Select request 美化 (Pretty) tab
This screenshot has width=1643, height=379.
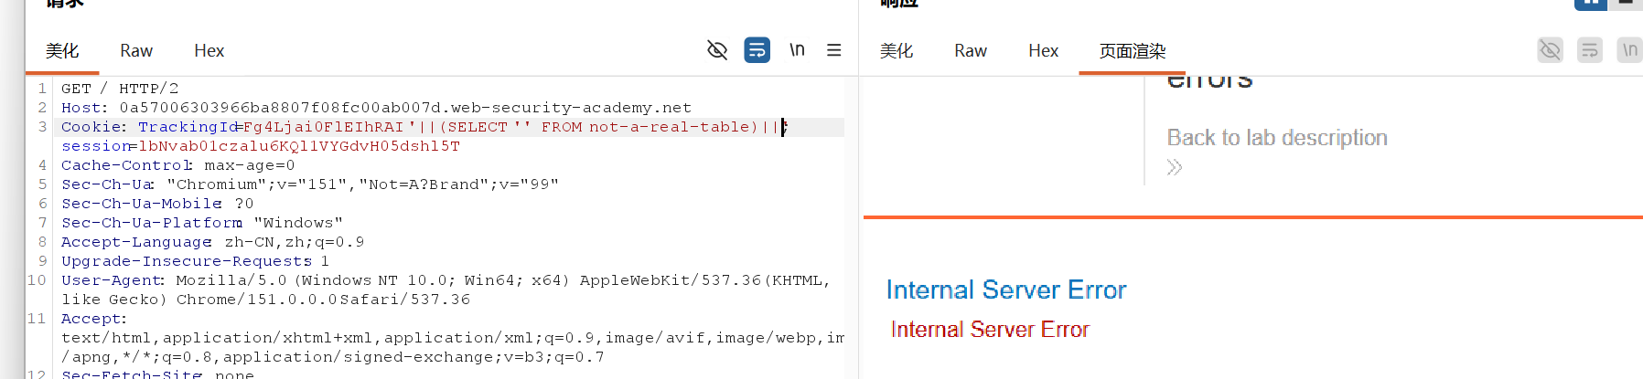point(62,51)
